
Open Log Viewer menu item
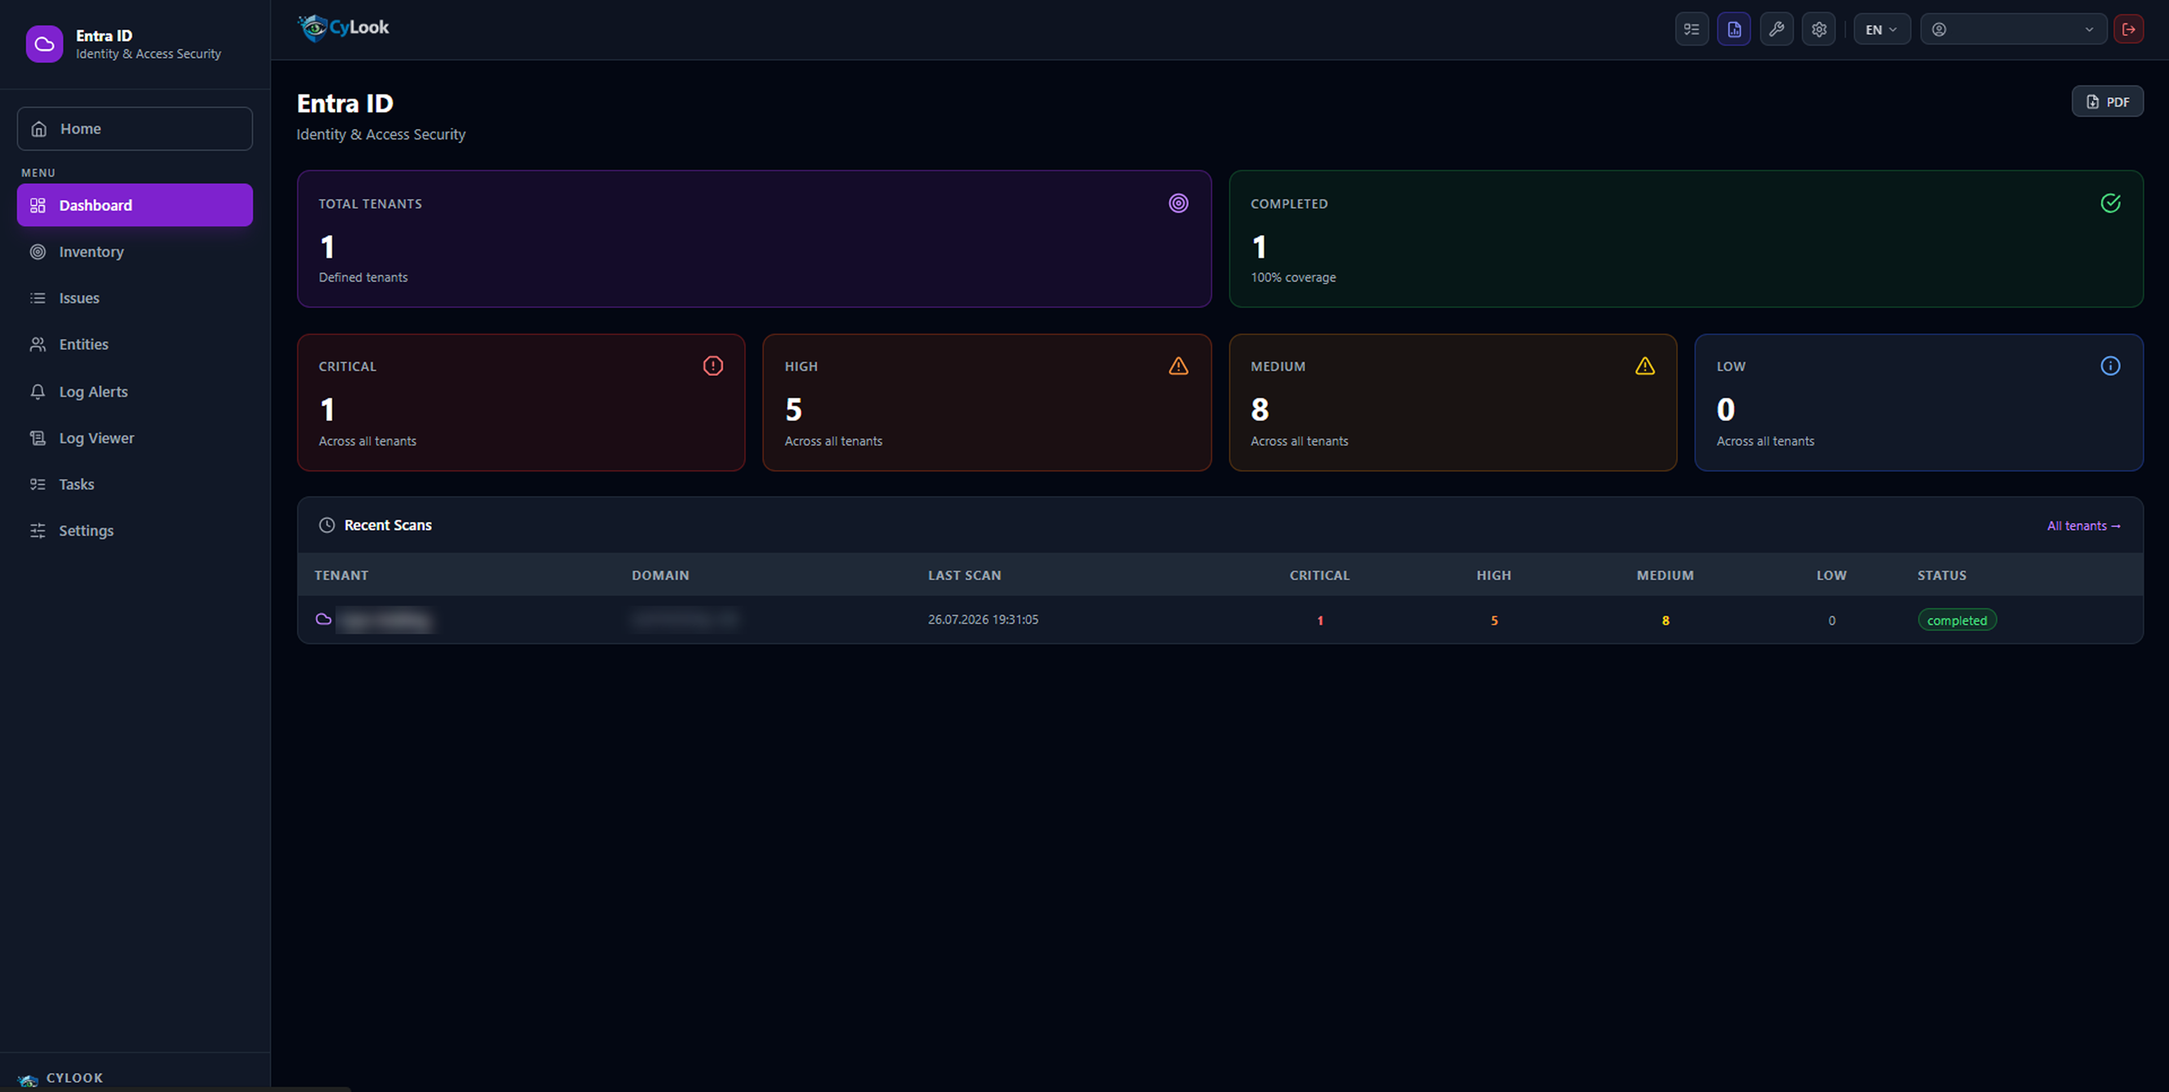[135, 438]
